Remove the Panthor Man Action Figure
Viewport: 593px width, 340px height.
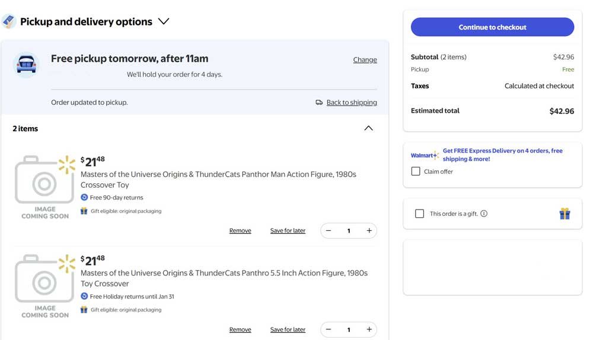(240, 231)
